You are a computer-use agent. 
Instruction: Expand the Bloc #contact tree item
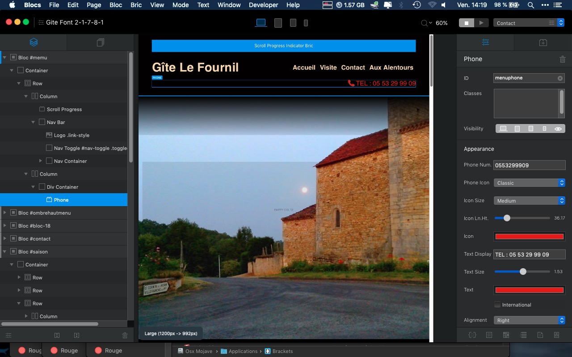(5, 239)
